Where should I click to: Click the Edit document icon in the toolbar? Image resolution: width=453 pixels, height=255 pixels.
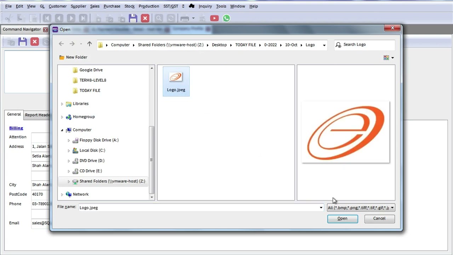[110, 18]
